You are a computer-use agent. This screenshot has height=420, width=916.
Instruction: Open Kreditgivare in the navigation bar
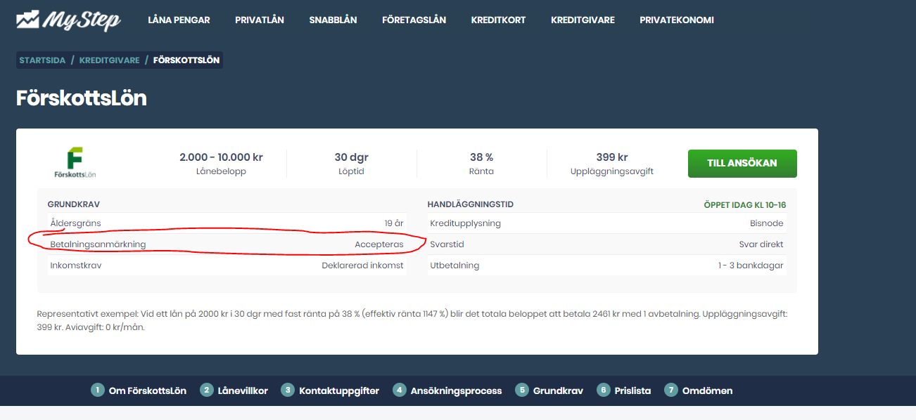pyautogui.click(x=583, y=20)
